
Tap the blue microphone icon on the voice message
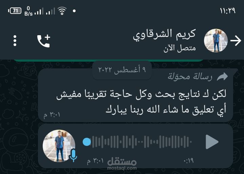73,155
